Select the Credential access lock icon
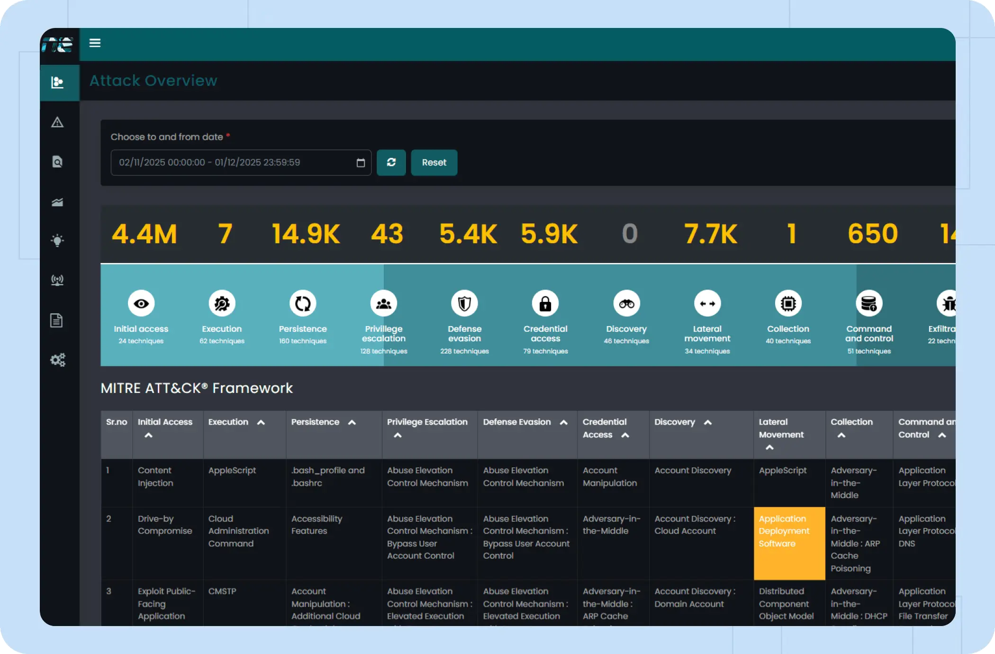The width and height of the screenshot is (995, 654). [x=545, y=303]
